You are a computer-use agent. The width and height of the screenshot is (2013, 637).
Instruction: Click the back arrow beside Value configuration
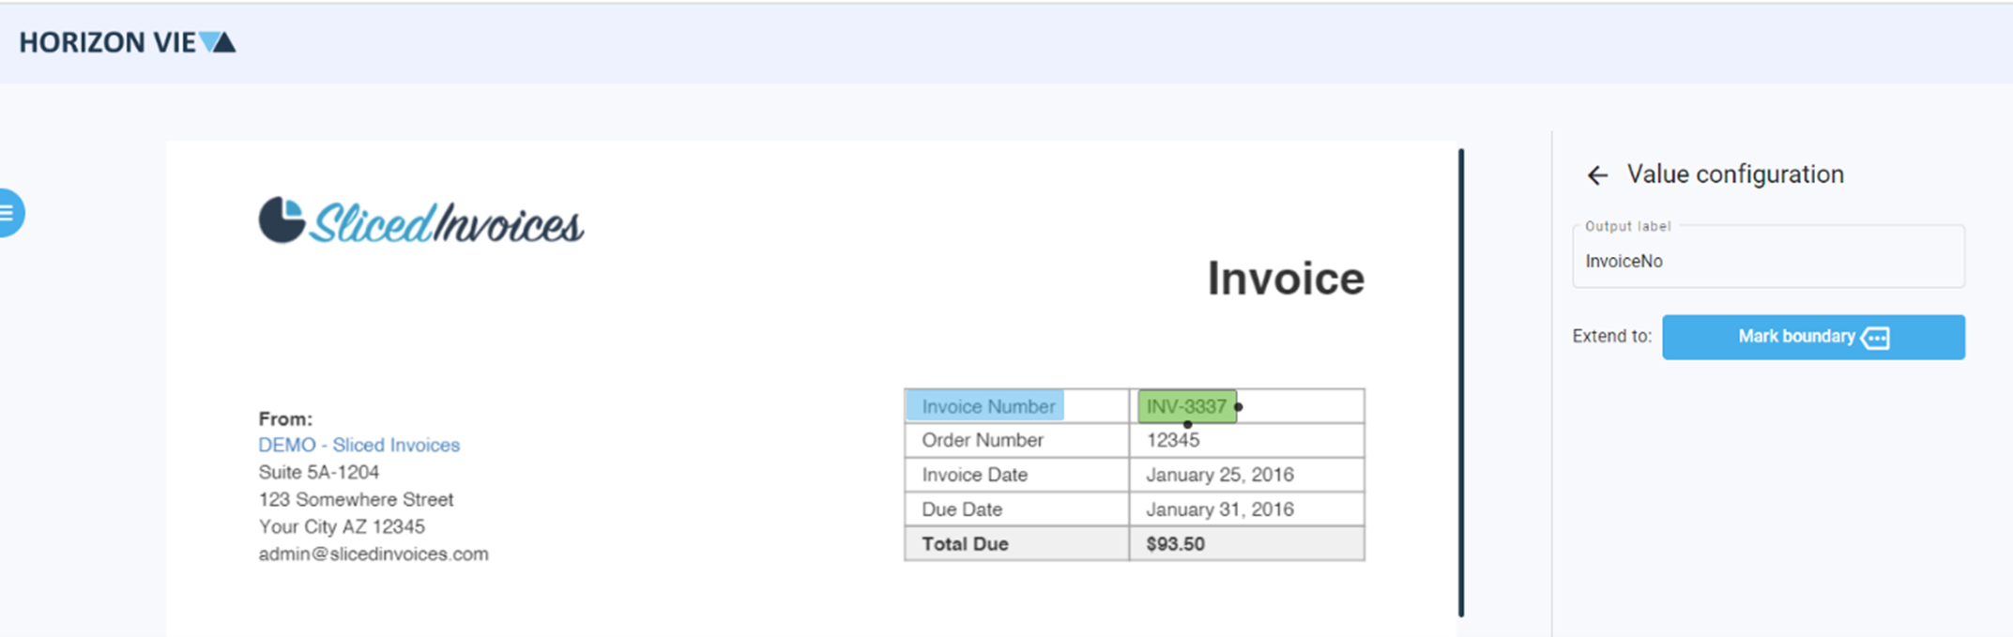[1596, 175]
